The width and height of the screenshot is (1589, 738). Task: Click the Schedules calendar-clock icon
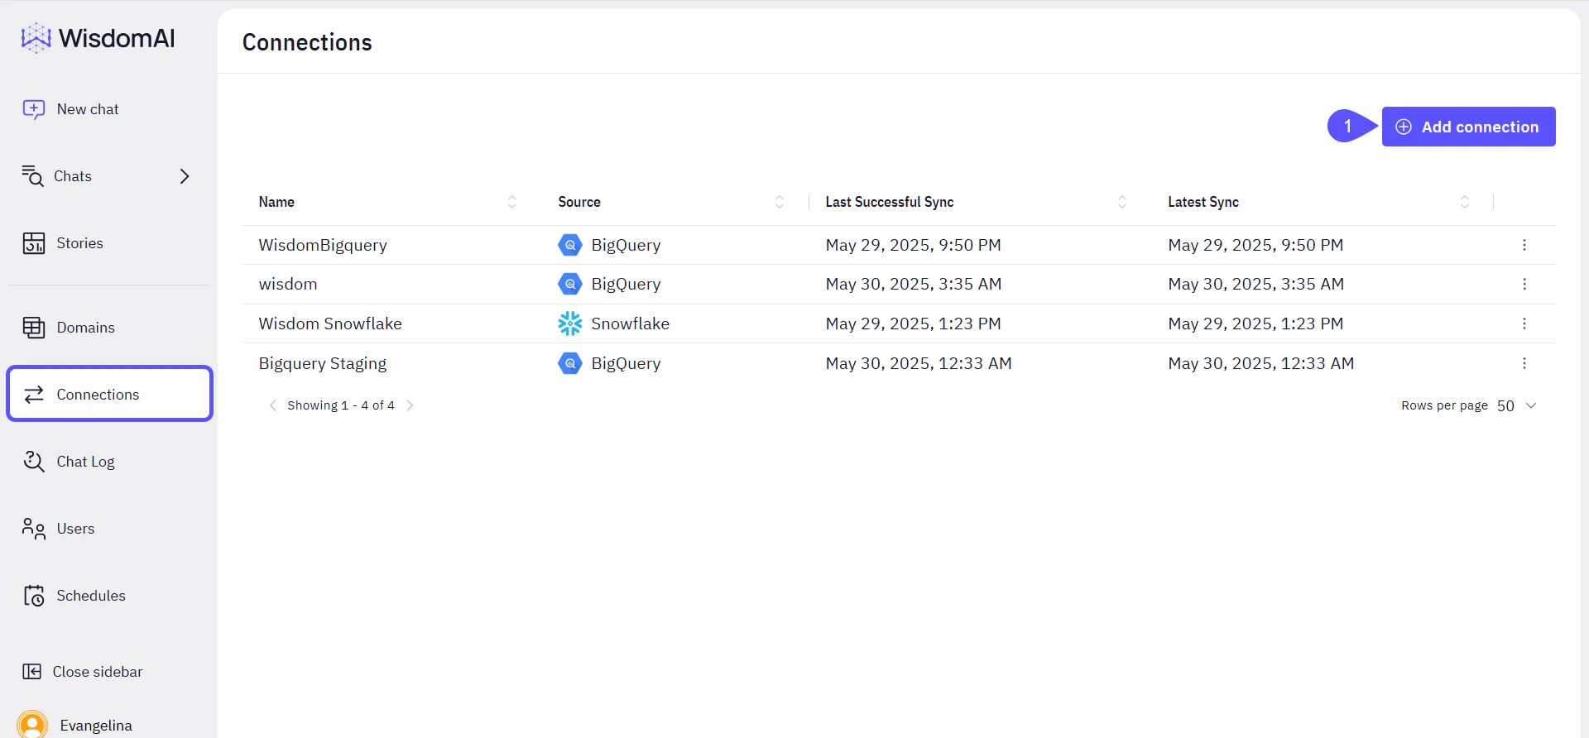pos(34,596)
